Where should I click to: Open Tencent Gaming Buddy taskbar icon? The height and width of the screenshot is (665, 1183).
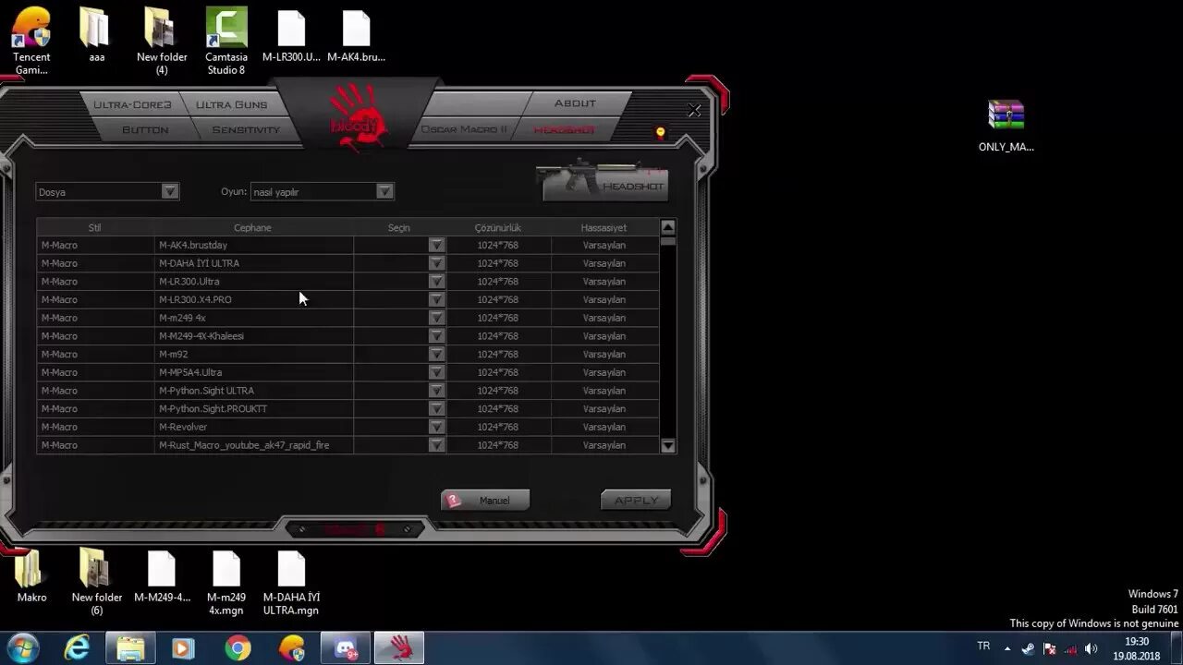tap(292, 649)
